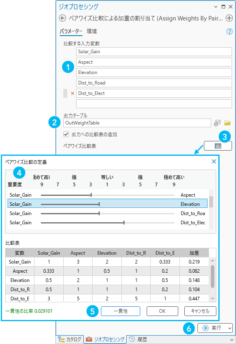Close the ペアワイズ比較の定義 dialog

214,161
